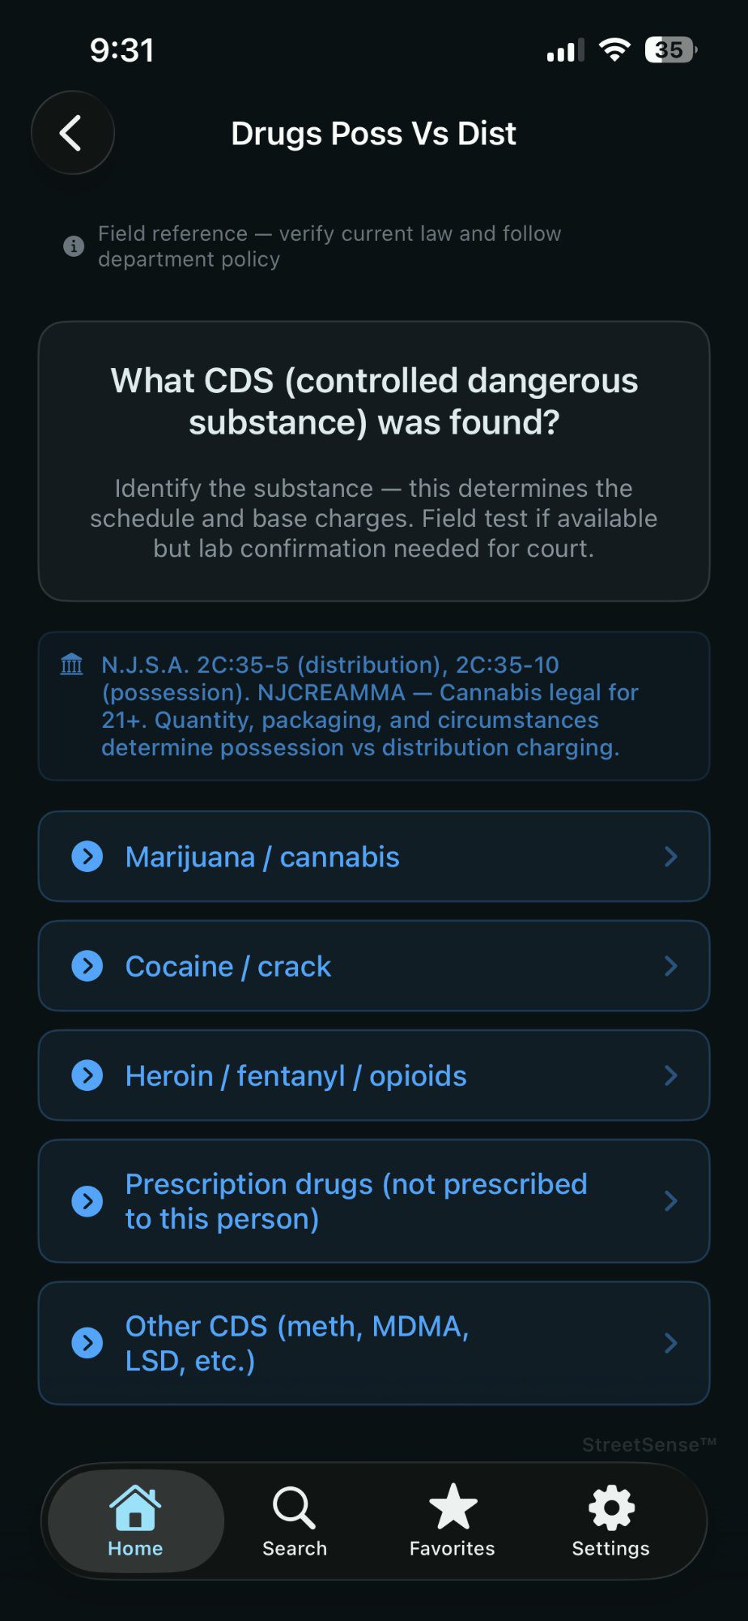Tap the battery indicator in the status bar

669,50
